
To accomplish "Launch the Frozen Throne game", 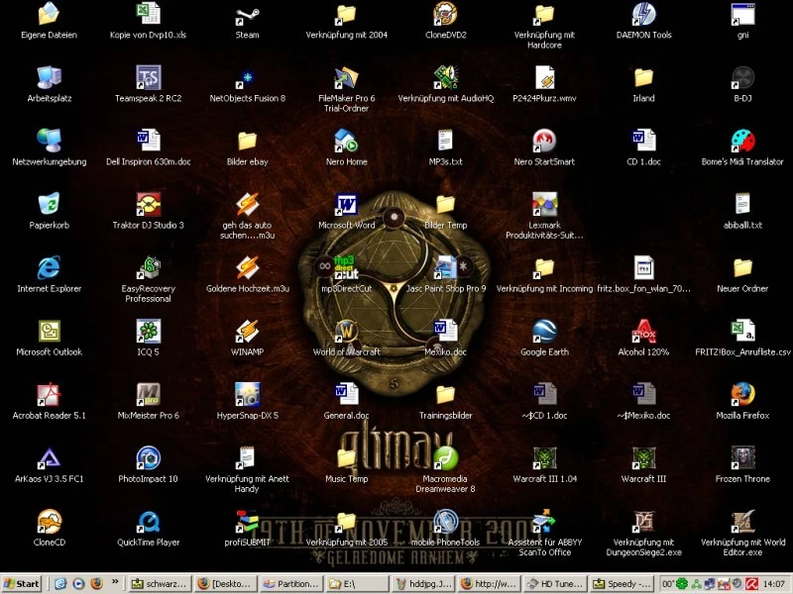I will pyautogui.click(x=741, y=459).
